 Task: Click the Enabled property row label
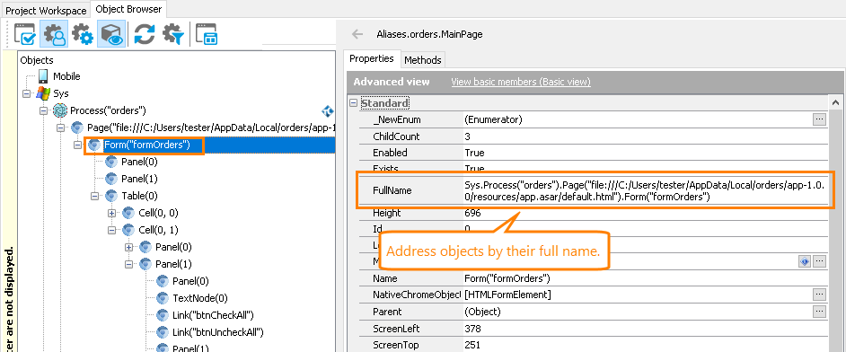pyautogui.click(x=390, y=153)
